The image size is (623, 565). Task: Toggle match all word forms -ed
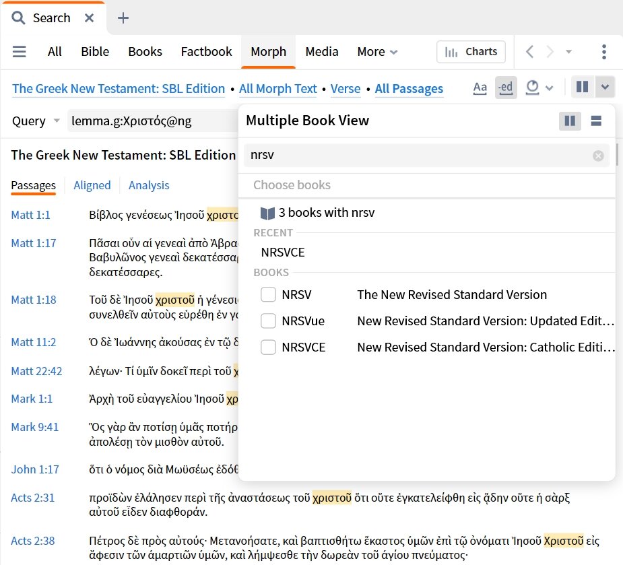[x=505, y=88]
